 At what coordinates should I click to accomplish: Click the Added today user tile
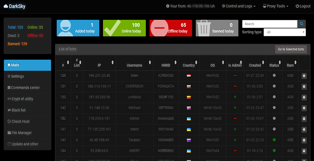(78, 28)
